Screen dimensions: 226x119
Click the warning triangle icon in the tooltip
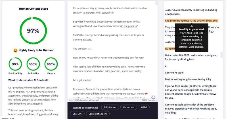coord(191,26)
